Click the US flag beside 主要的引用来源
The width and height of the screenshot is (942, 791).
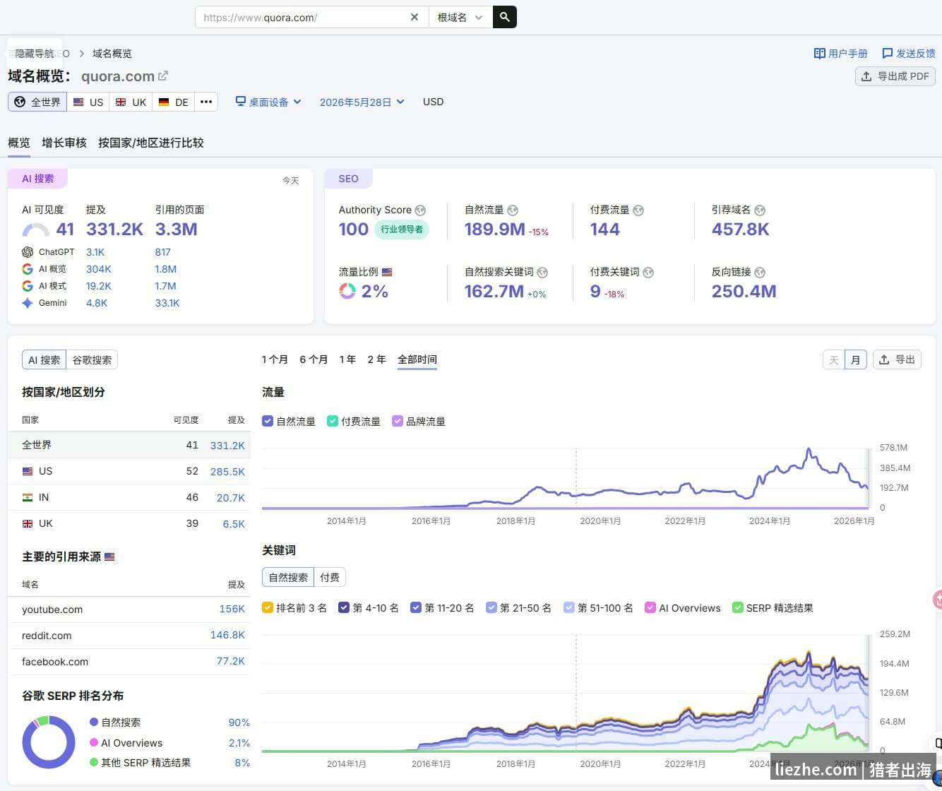(109, 557)
